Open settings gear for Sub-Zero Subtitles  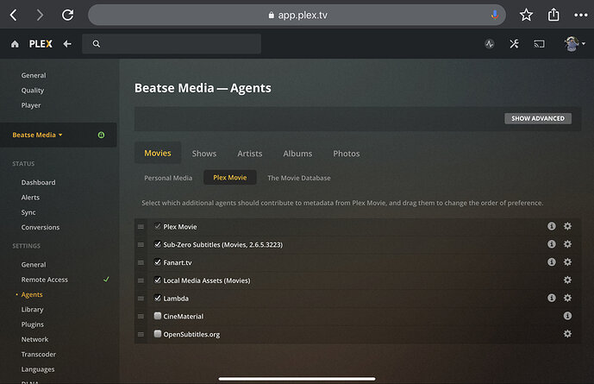567,244
